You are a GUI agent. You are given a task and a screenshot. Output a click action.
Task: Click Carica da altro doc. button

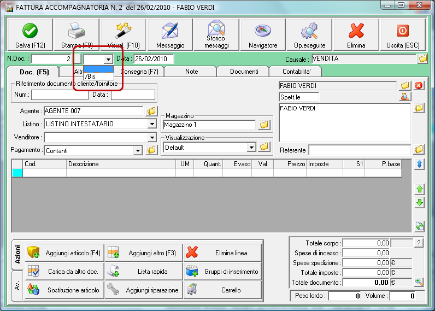tap(64, 271)
